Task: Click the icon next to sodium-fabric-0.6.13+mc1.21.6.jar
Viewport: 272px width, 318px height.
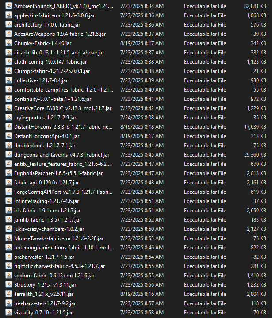Action: [9, 276]
